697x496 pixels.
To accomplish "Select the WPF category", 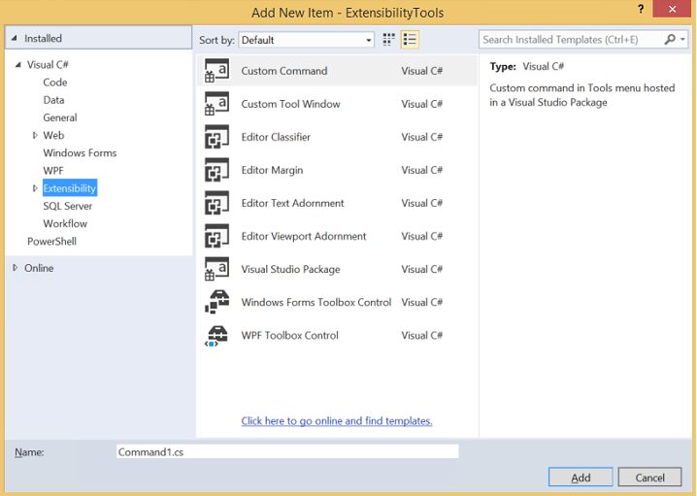I will click(x=53, y=171).
